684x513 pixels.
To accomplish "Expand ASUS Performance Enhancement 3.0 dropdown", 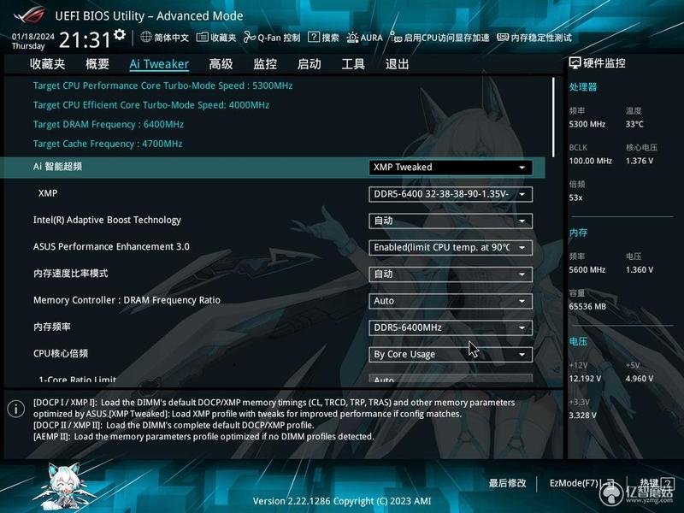I will coord(451,247).
